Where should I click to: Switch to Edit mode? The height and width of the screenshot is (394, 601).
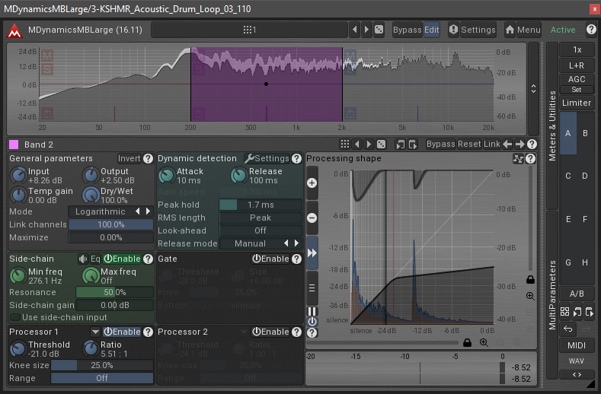(432, 30)
